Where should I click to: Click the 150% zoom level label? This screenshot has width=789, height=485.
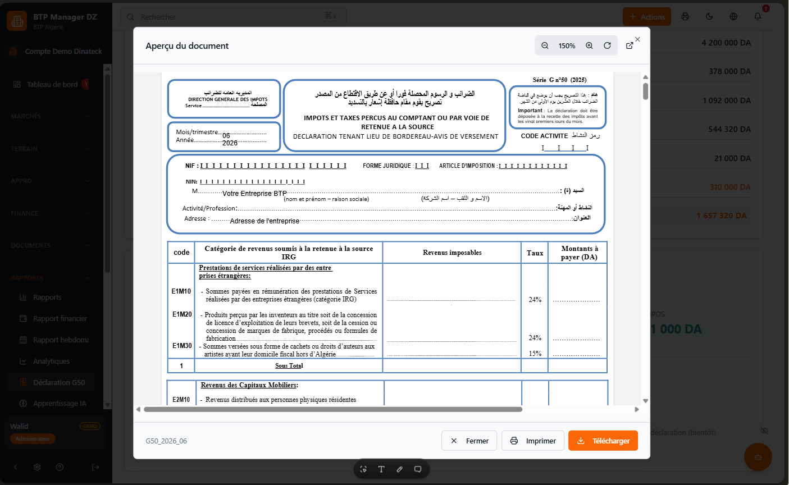567,46
